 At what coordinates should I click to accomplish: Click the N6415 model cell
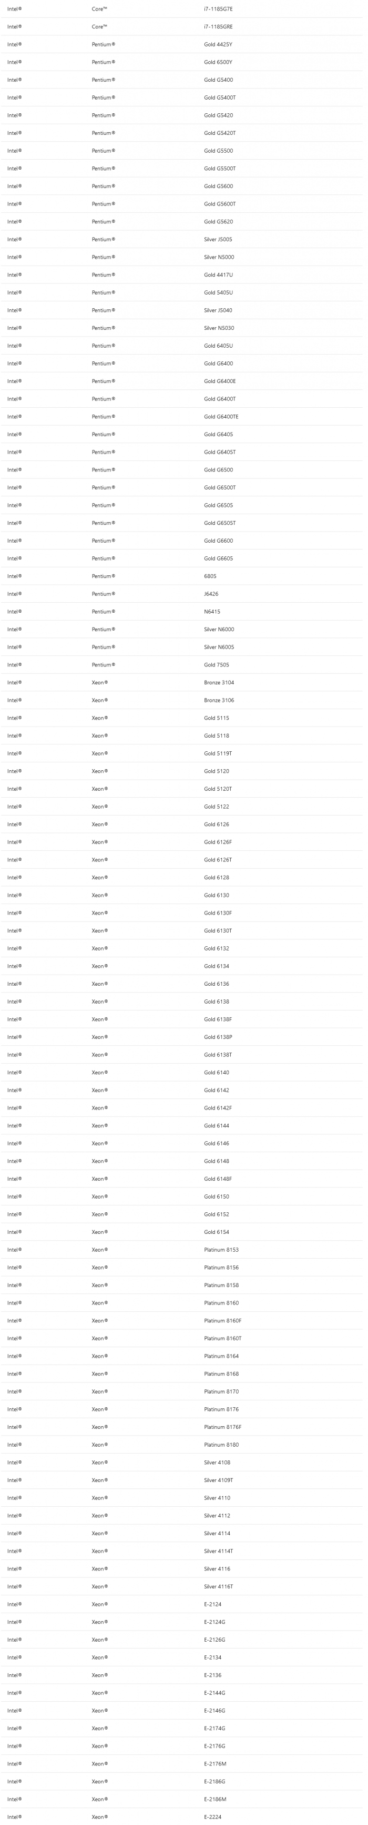212,611
